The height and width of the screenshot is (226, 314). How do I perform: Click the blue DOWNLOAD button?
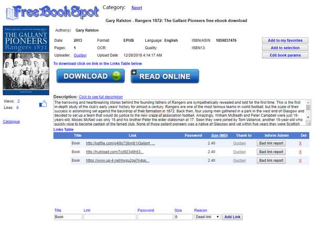click(x=91, y=76)
